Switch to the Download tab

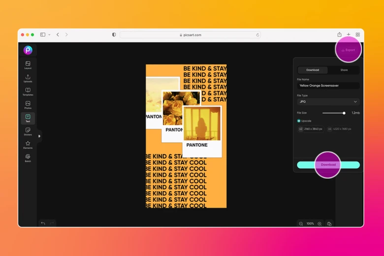pyautogui.click(x=313, y=70)
